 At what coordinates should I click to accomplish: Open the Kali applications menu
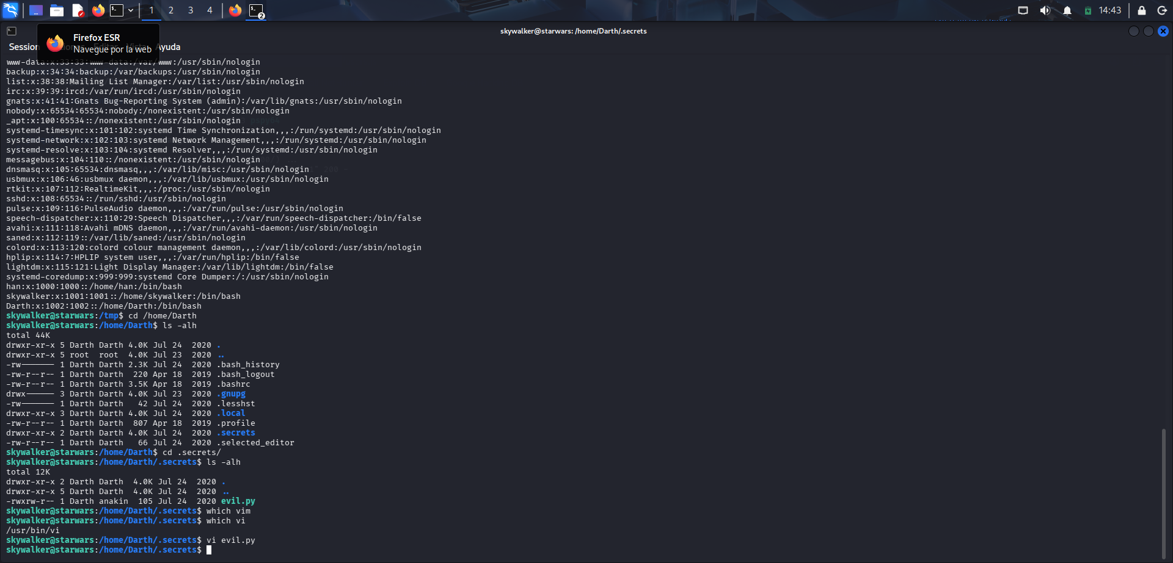[x=10, y=10]
